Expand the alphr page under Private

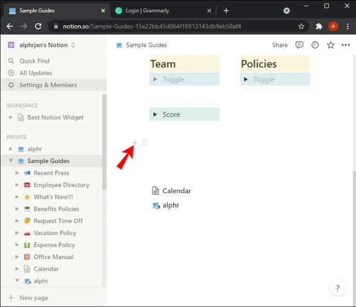coord(10,149)
